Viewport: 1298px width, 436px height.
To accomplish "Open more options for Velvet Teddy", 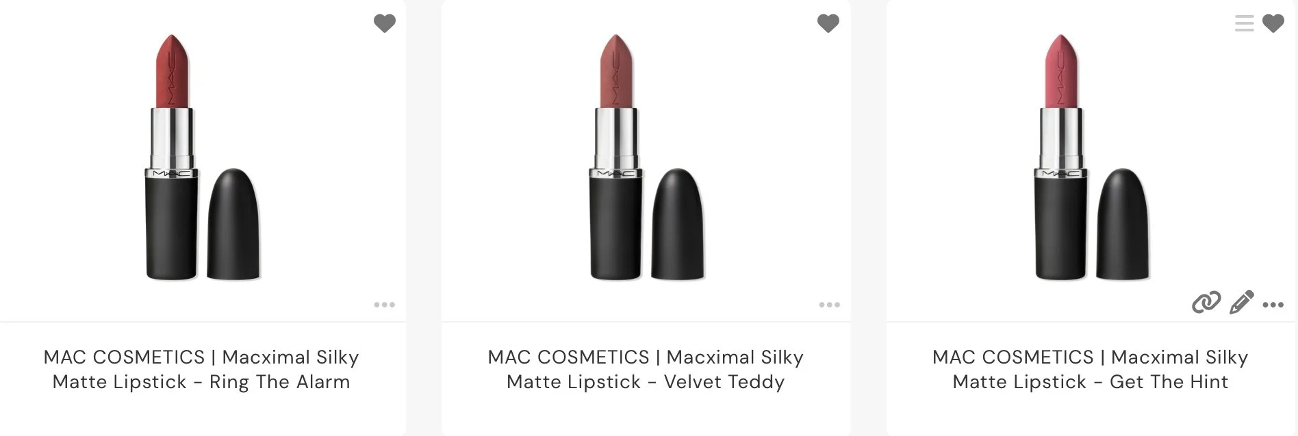I will click(829, 305).
